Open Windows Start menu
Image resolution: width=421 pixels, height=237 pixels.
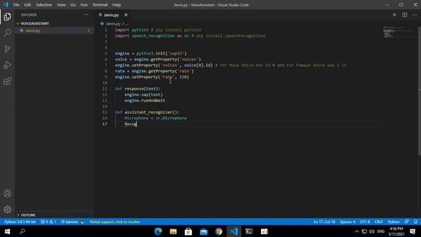click(7, 231)
